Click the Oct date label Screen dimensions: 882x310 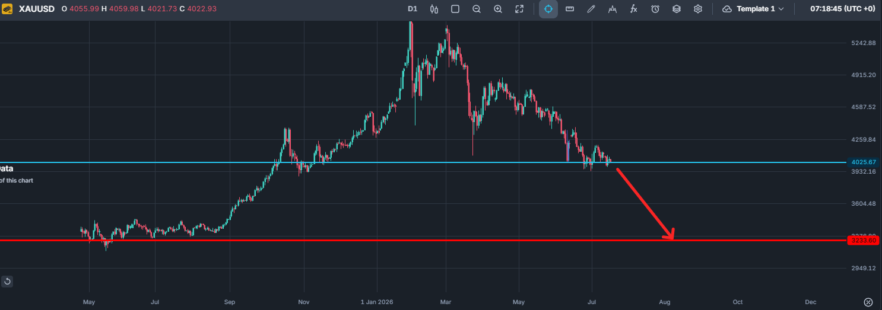pos(738,302)
